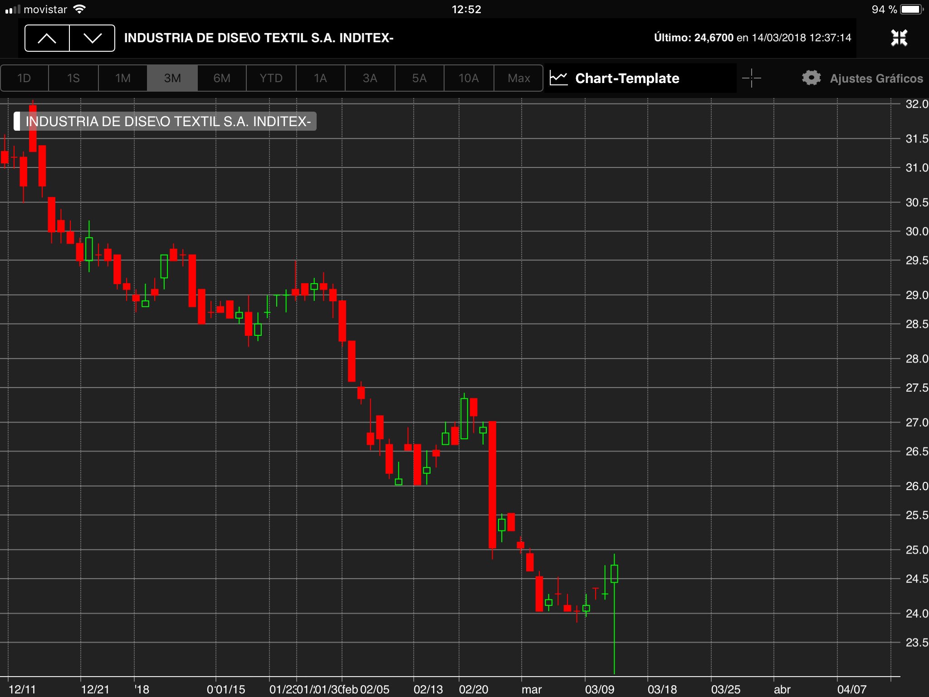Tap the 04/07 date axis label
This screenshot has width=929, height=697.
(852, 689)
